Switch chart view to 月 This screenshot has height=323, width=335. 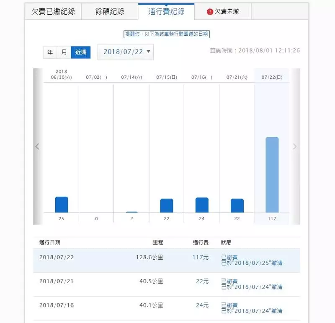(64, 52)
